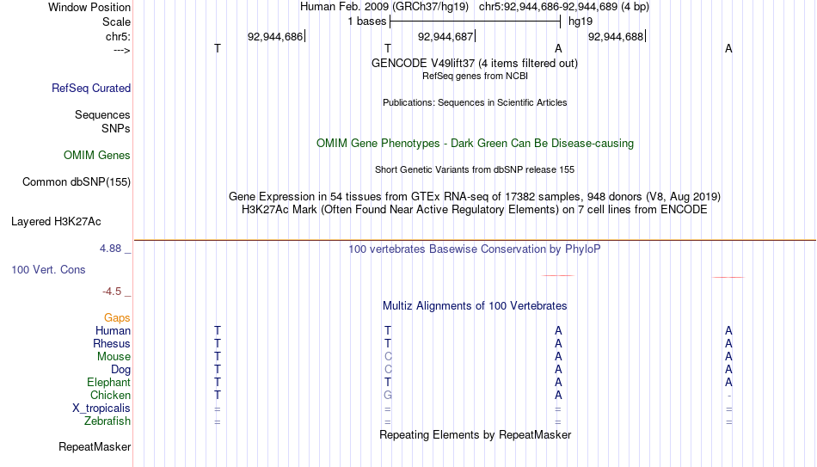The image size is (817, 467).
Task: Click the ---> sequence direction arrow
Action: coord(122,50)
